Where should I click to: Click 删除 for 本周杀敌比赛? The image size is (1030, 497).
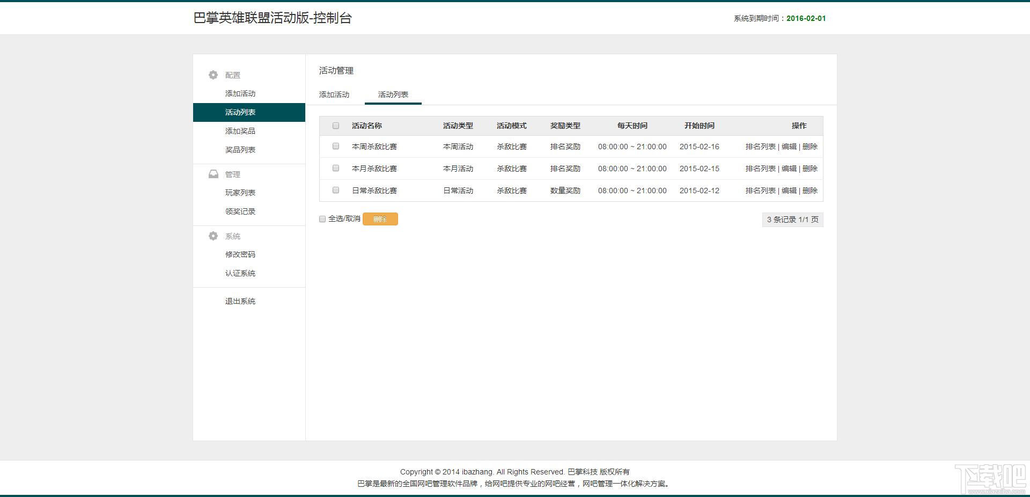pyautogui.click(x=810, y=147)
